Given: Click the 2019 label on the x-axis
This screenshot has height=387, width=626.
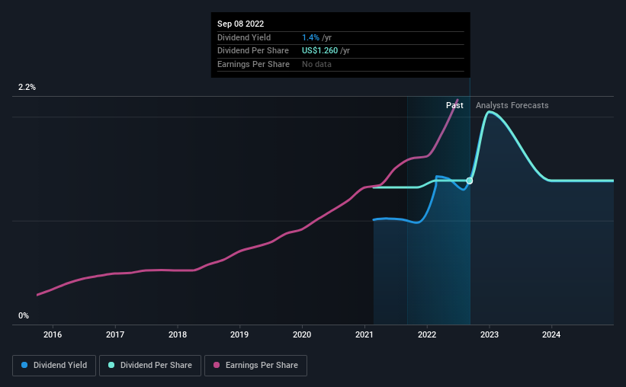Looking at the screenshot, I should [x=239, y=334].
